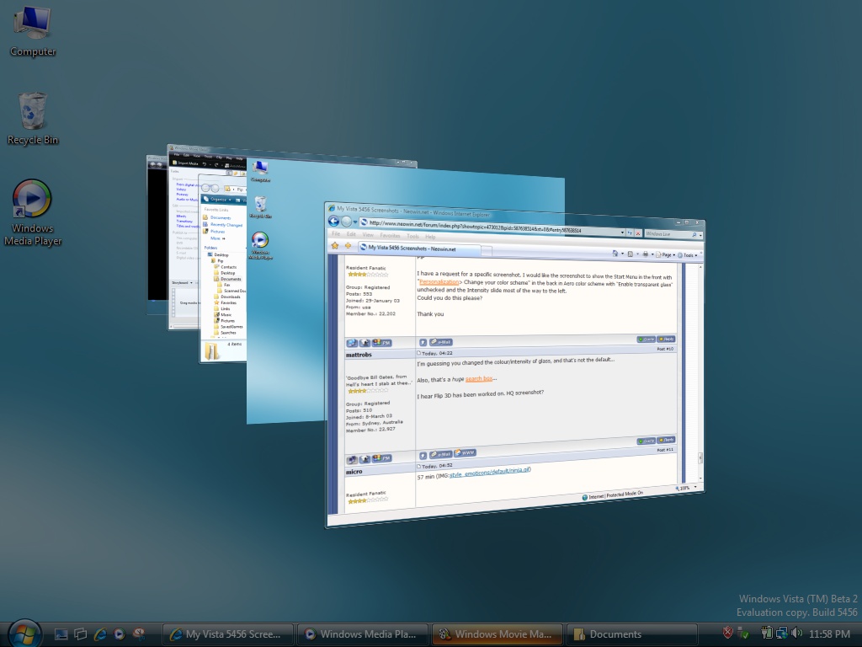Open the style_emoticons ninja.gif link
Screen dimensions: 862x647
tap(490, 472)
